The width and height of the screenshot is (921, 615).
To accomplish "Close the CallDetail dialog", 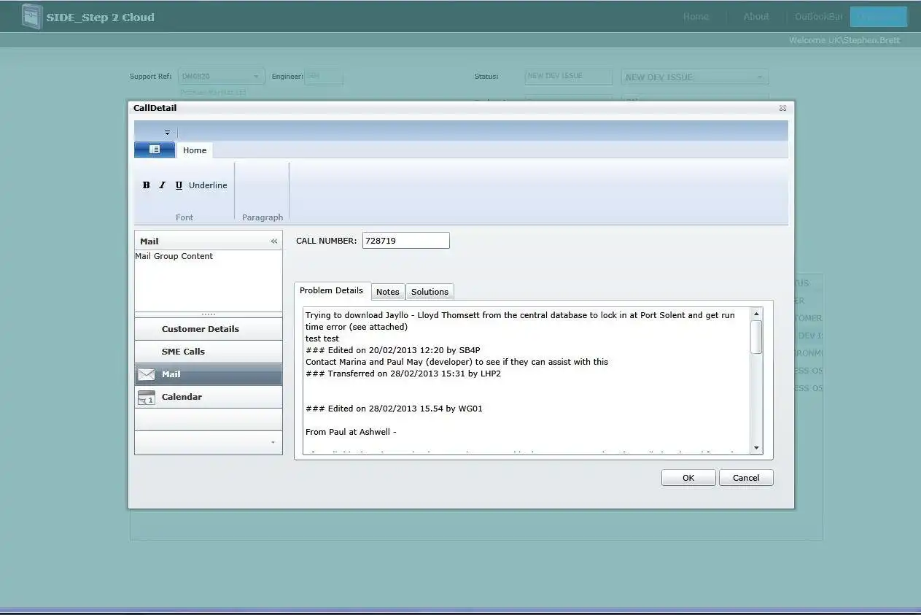I will coord(782,108).
